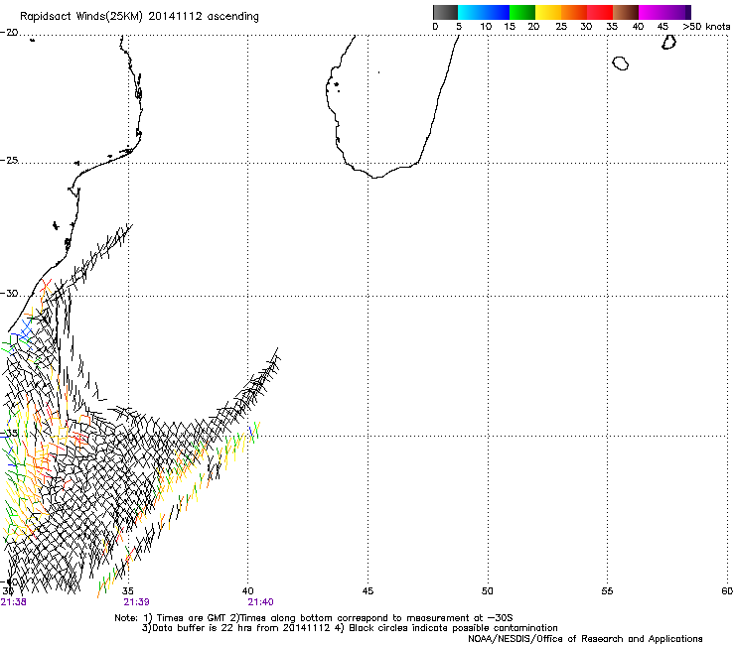Click the latitude label '-25'
Image resolution: width=735 pixels, height=645 pixels.
pyautogui.click(x=9, y=161)
